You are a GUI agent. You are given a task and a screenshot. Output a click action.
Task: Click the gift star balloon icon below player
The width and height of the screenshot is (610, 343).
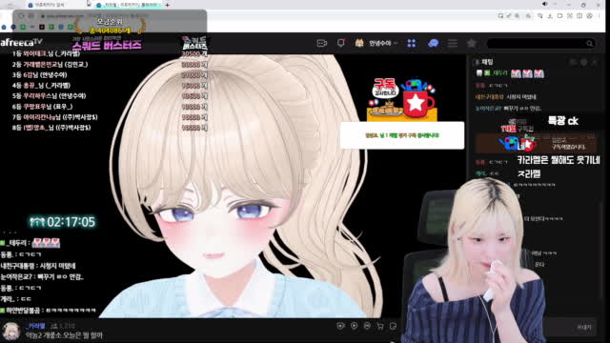(x=341, y=326)
